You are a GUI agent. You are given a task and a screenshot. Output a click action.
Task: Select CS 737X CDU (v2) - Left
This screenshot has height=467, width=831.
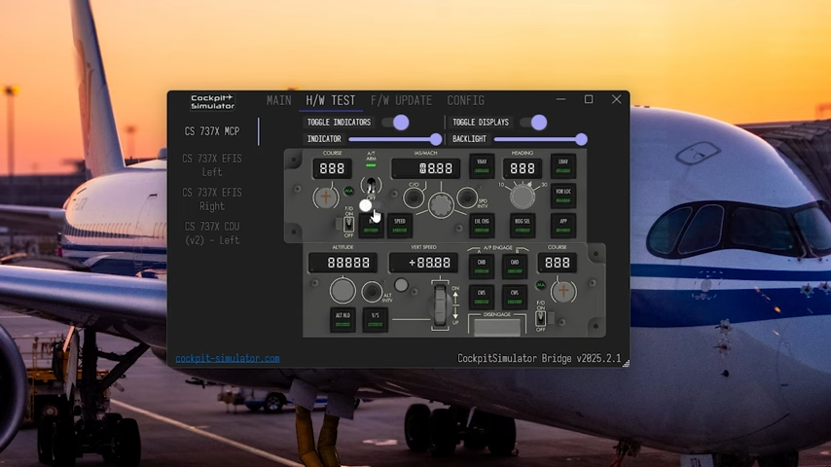[212, 233]
